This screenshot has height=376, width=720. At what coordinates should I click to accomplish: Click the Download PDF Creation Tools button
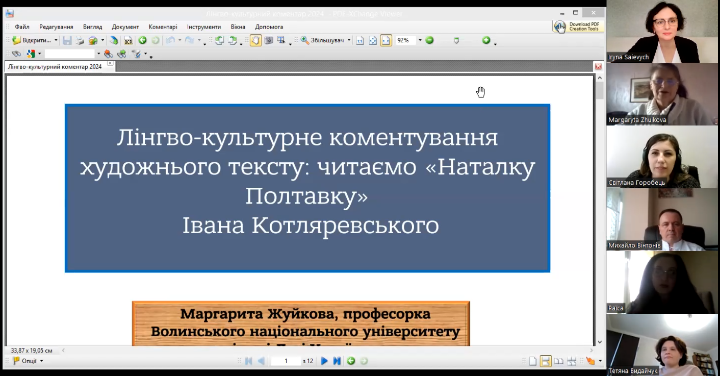578,27
